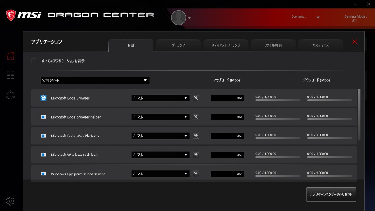Click download bar for Edge browser helper
This screenshot has height=211, width=375.
pyautogui.click(x=330, y=119)
